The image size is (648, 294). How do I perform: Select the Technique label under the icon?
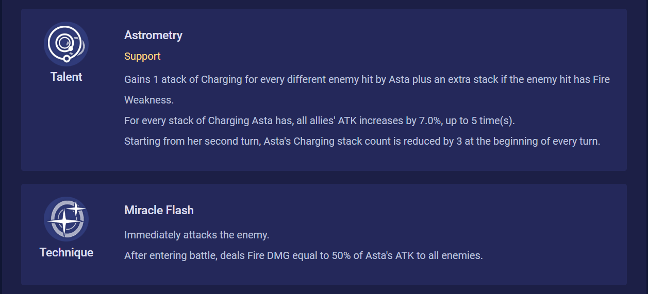pyautogui.click(x=66, y=252)
